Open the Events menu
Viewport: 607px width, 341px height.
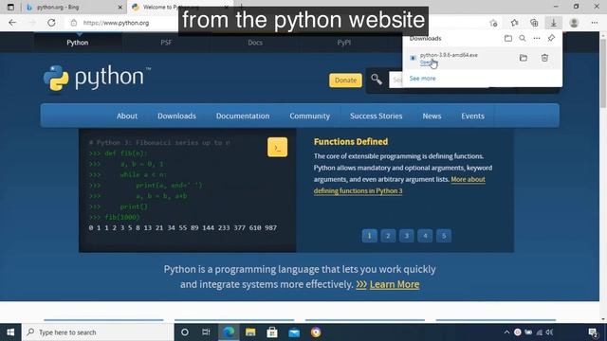(472, 116)
